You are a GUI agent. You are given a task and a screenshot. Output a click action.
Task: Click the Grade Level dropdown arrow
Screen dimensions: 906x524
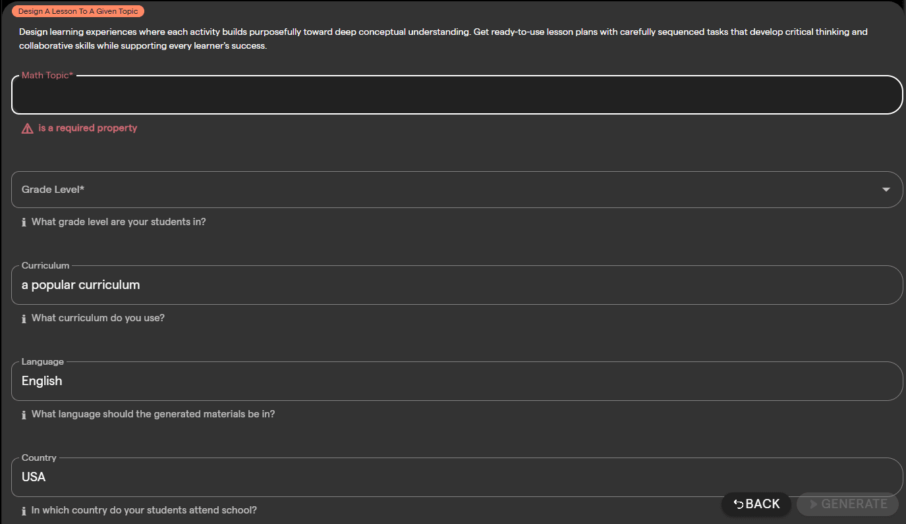tap(886, 190)
